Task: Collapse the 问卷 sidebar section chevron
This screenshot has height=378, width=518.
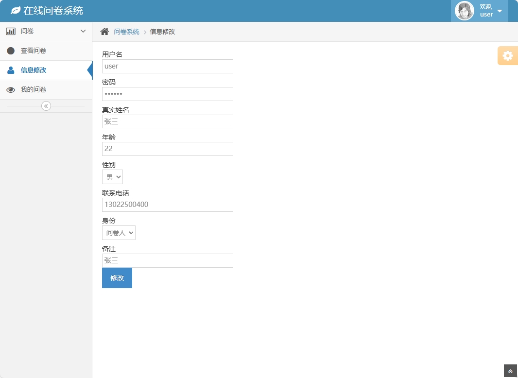Action: (82, 31)
